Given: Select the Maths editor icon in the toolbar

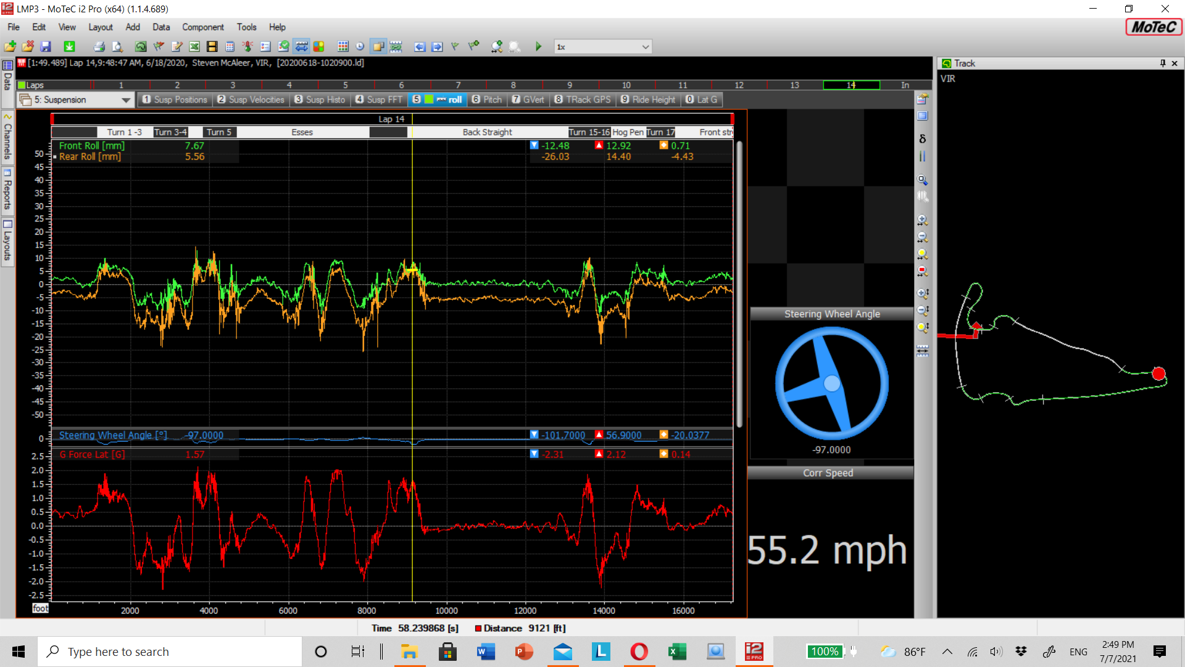Looking at the screenshot, I should (x=178, y=46).
